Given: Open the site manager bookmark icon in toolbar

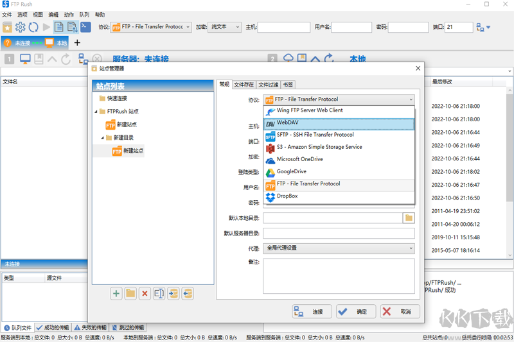Looking at the screenshot, I should [x=7, y=27].
